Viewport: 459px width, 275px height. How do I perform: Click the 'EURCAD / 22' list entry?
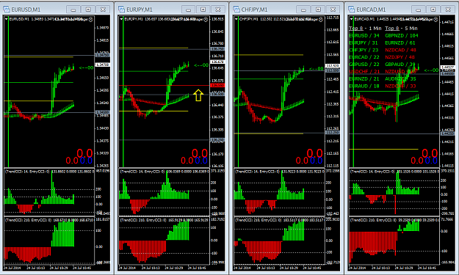(364, 57)
